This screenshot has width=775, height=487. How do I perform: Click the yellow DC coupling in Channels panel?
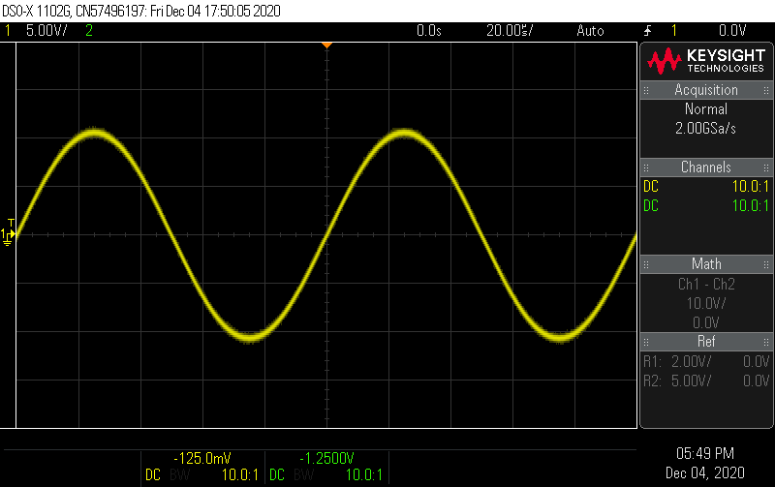coord(651,187)
